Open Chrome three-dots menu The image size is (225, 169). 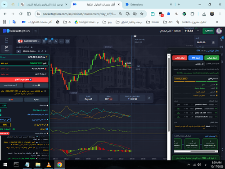tap(220, 14)
